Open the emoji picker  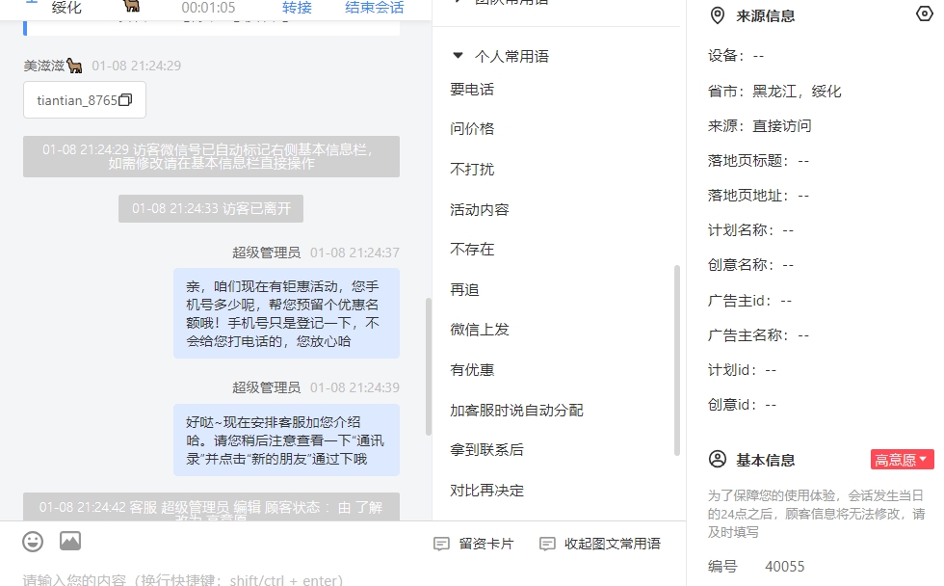[x=33, y=542]
